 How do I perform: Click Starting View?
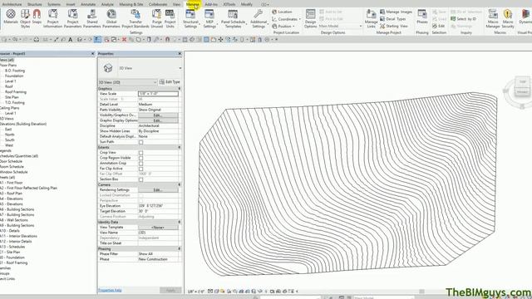click(x=394, y=26)
